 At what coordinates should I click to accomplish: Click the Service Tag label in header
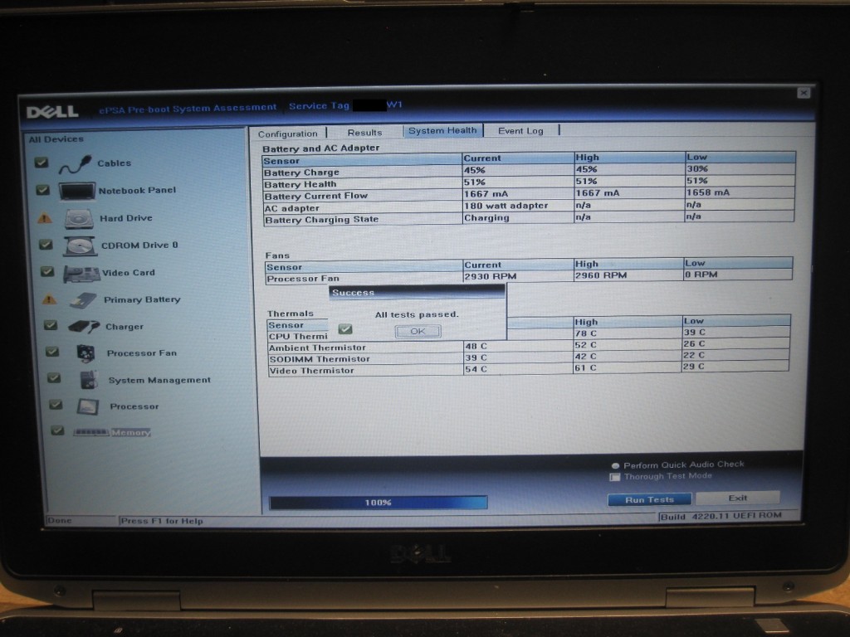click(x=319, y=106)
